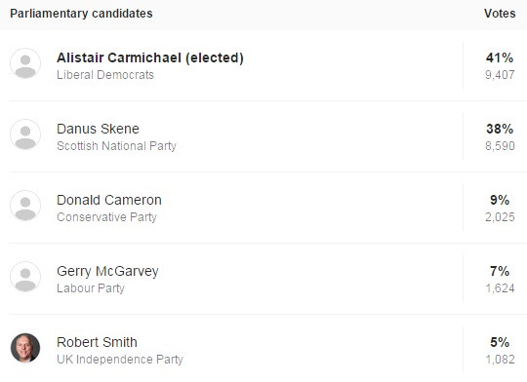Click the Labour Party label
This screenshot has height=382, width=527.
pyautogui.click(x=91, y=288)
